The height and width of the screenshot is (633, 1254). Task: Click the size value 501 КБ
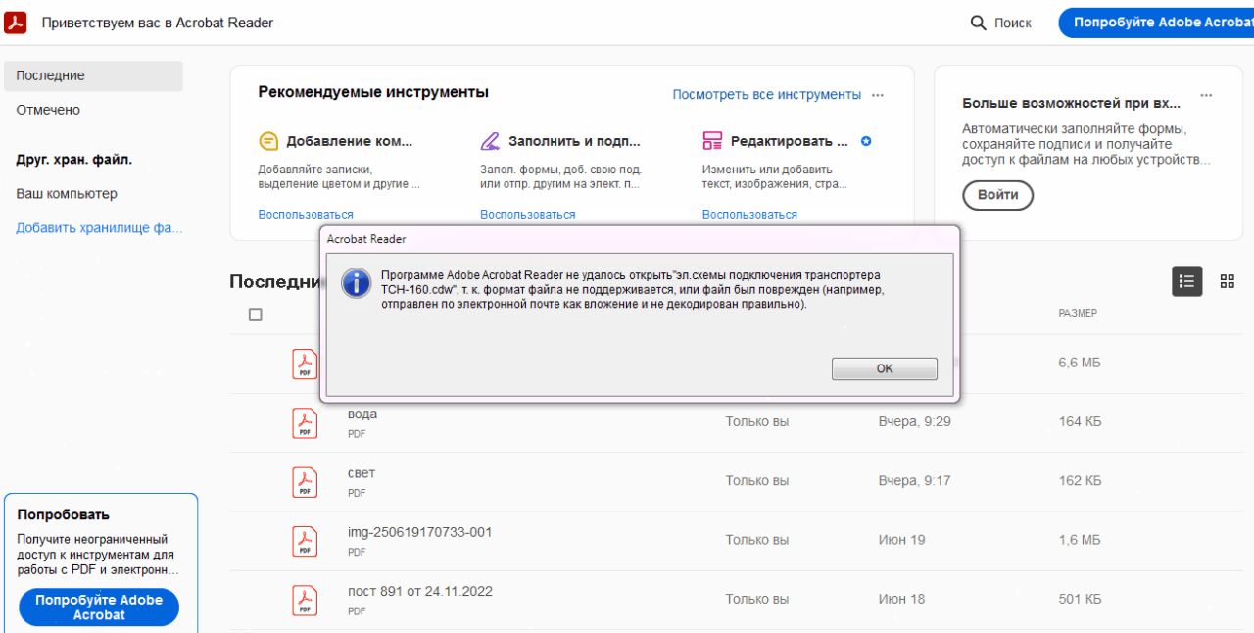[x=1081, y=598]
